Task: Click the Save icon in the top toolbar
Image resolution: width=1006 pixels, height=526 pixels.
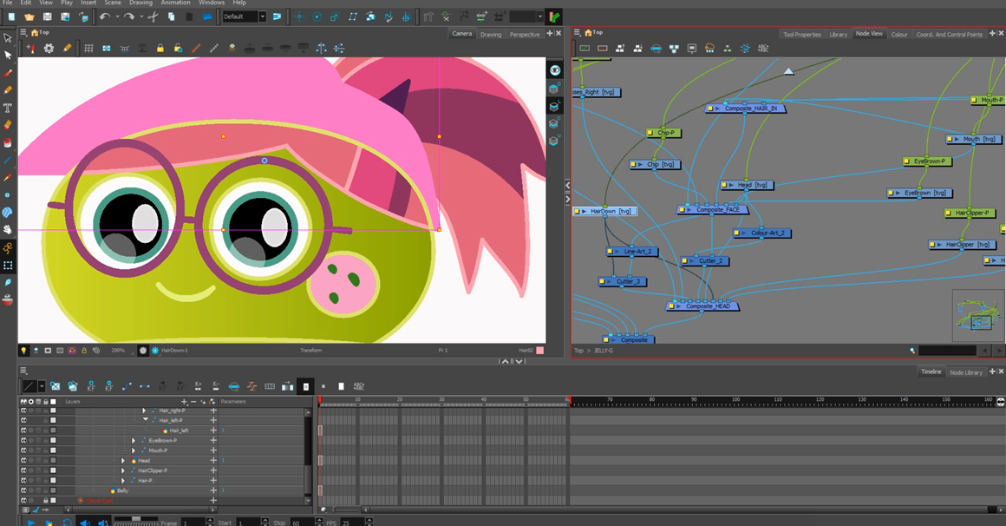Action: point(47,16)
